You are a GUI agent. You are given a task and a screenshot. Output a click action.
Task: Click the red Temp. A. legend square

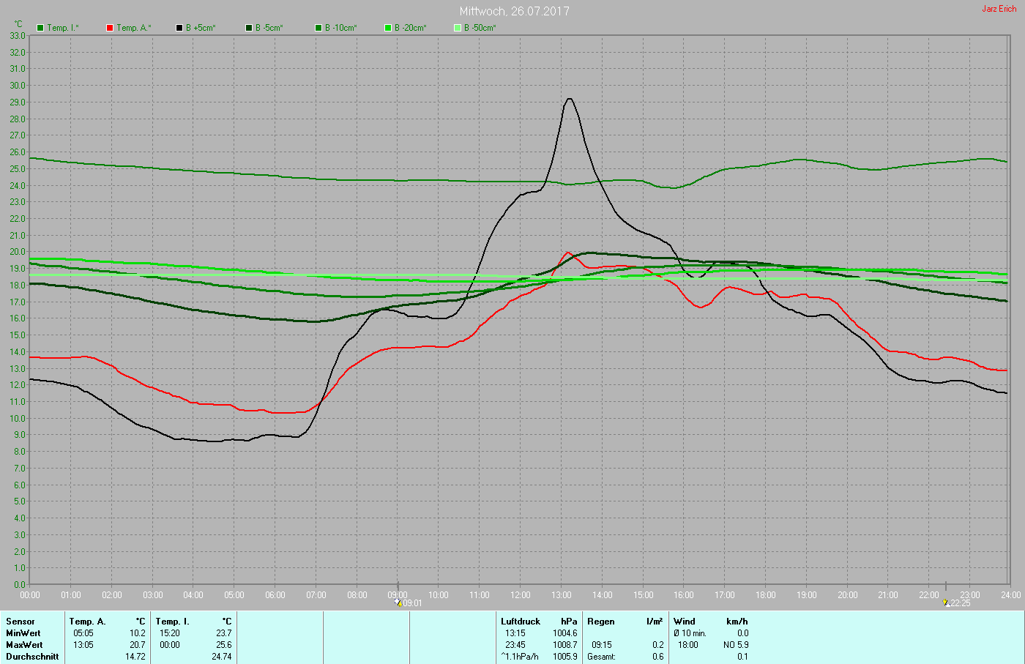point(110,28)
